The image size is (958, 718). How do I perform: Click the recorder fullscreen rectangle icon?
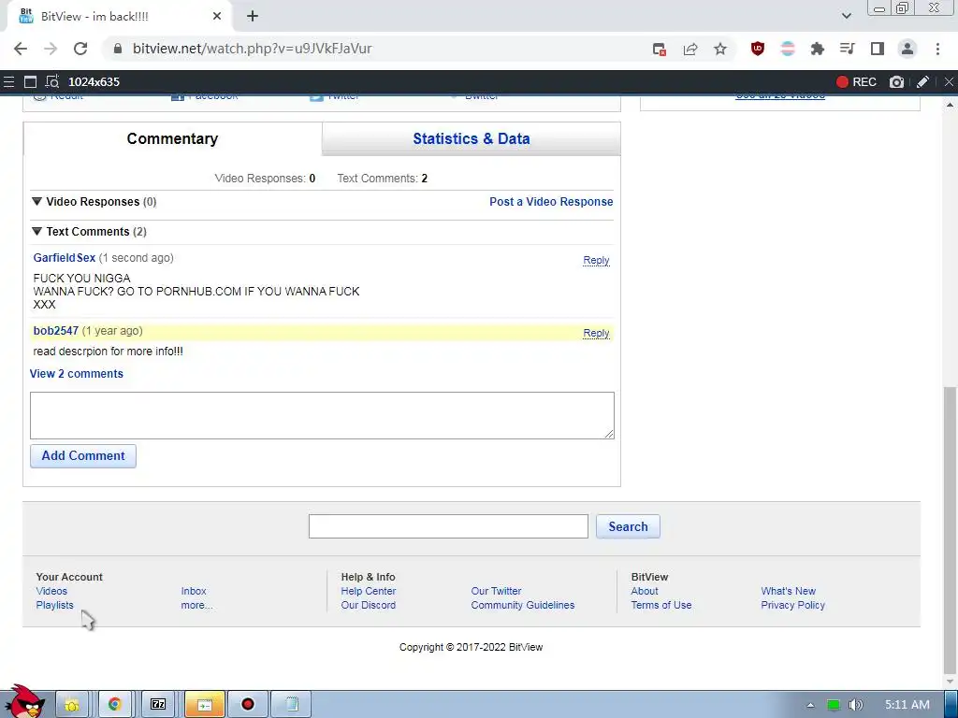pyautogui.click(x=30, y=82)
